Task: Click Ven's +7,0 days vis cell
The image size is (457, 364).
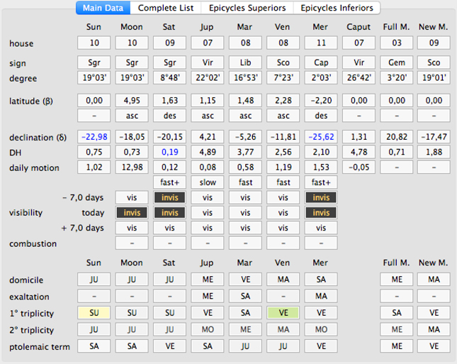Action: (283, 228)
